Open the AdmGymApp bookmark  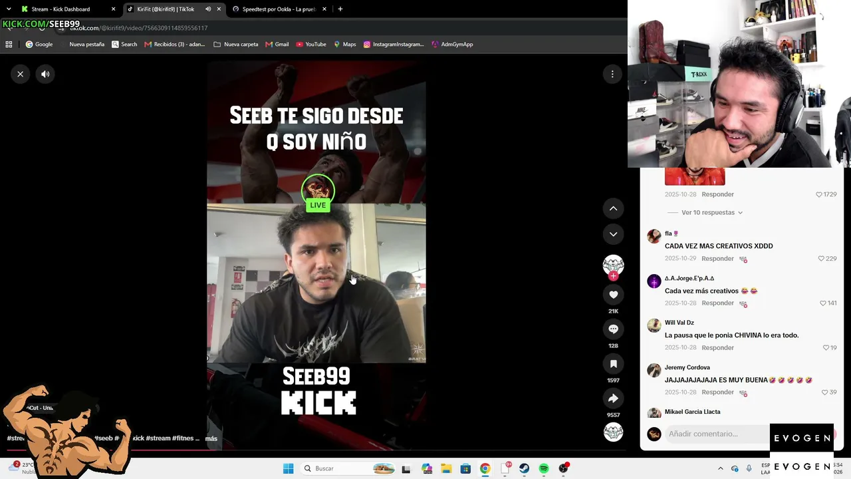point(452,45)
